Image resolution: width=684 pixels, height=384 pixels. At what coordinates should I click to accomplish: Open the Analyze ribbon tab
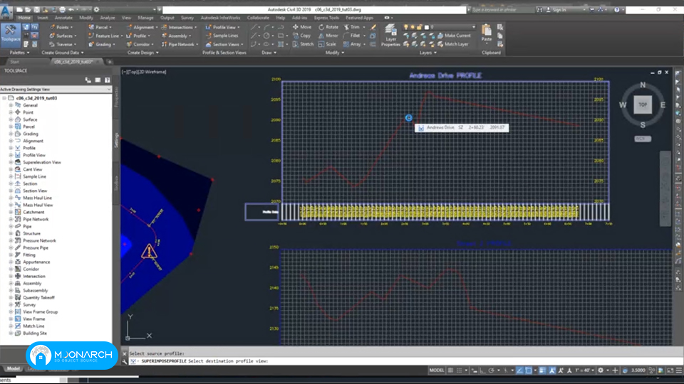pos(108,18)
